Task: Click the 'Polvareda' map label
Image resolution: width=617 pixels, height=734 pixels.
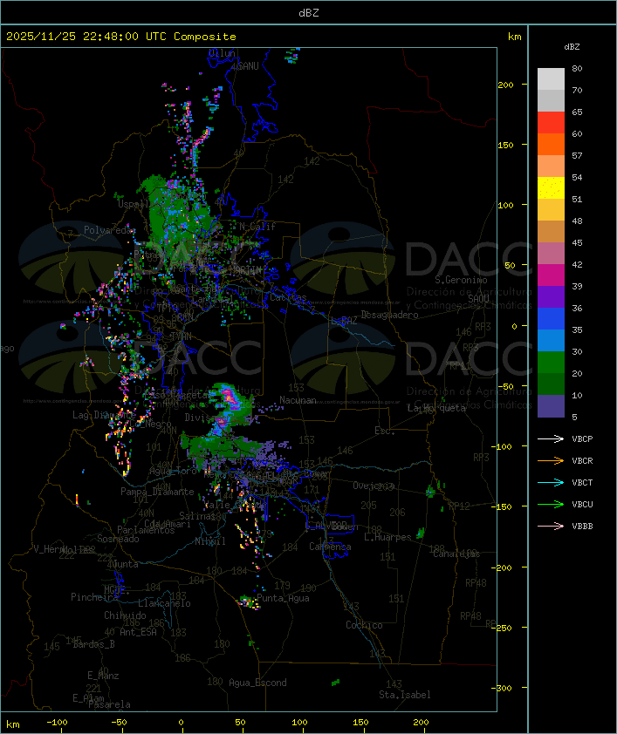Action: click(108, 230)
